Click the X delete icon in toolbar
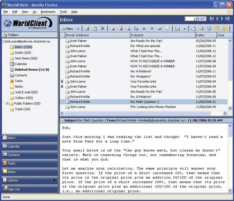The image size is (234, 201). [x=102, y=29]
